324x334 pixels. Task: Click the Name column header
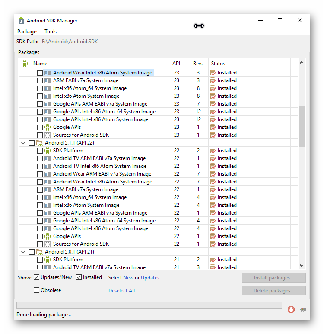coord(40,64)
